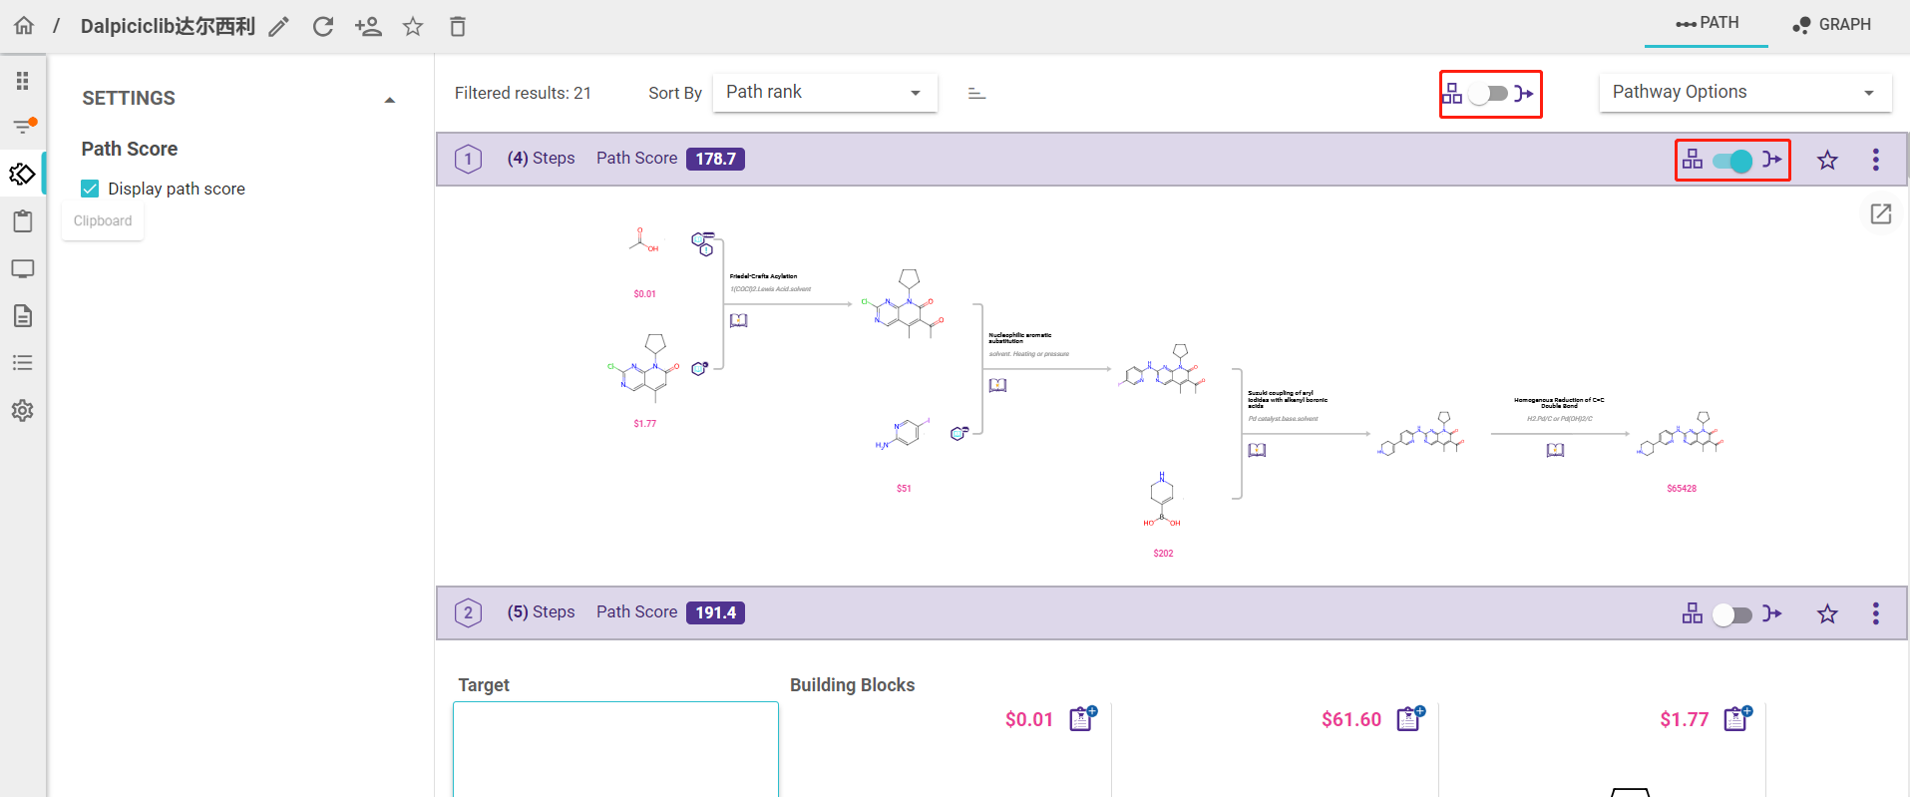Click the Target structure box
The width and height of the screenshot is (1910, 797).
pyautogui.click(x=615, y=749)
